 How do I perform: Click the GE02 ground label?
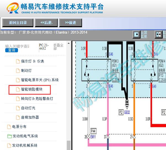point(127,112)
